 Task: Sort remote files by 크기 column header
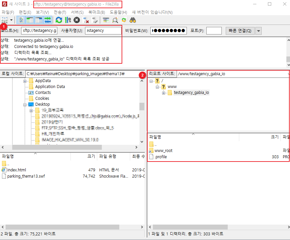pos(260,137)
